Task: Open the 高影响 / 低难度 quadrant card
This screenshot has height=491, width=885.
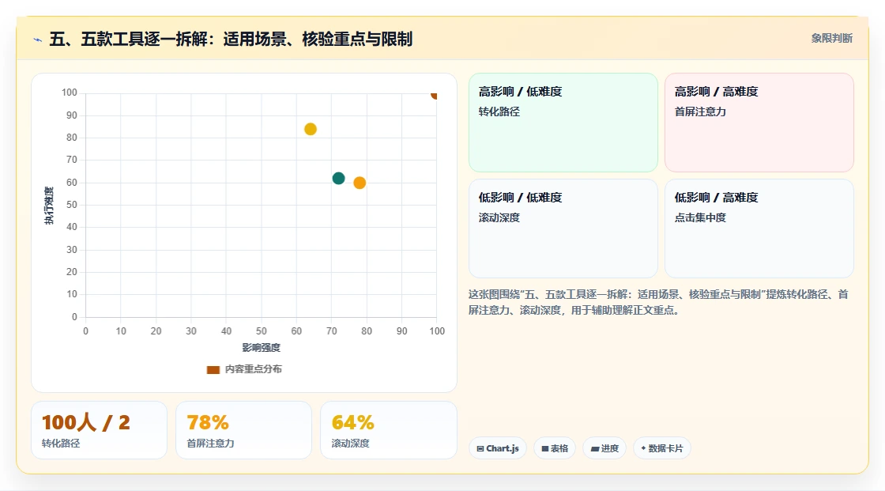Action: tap(563, 122)
